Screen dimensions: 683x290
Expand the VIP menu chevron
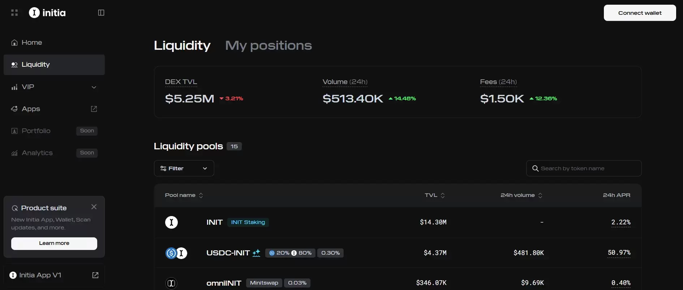94,87
